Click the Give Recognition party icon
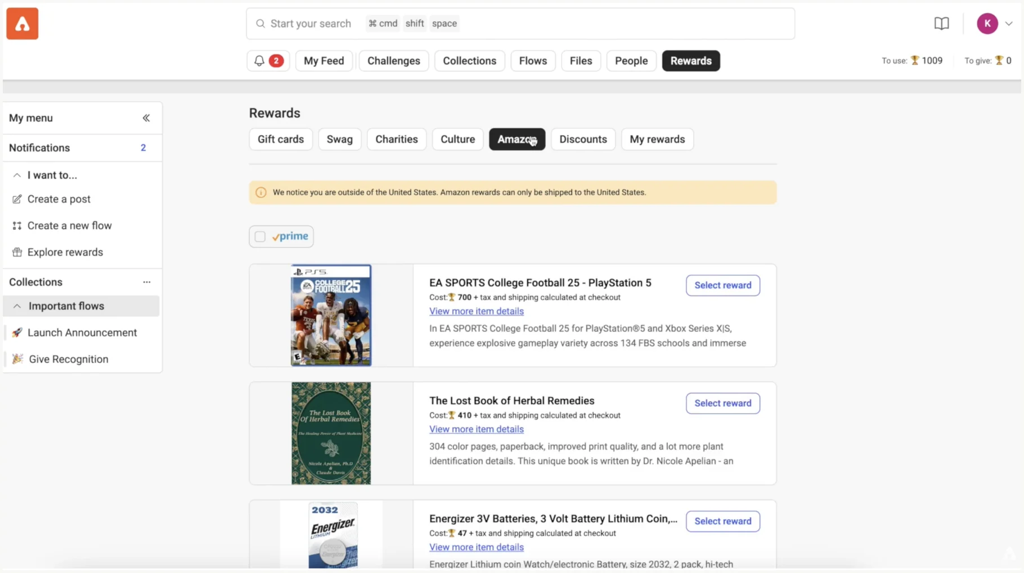This screenshot has height=573, width=1024. click(17, 359)
